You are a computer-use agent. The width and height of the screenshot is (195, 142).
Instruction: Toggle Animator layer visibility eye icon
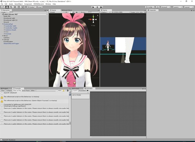point(88,91)
